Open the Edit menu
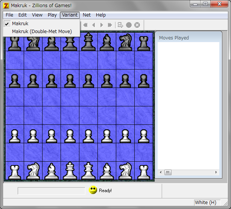The height and width of the screenshot is (209, 231). pyautogui.click(x=23, y=15)
